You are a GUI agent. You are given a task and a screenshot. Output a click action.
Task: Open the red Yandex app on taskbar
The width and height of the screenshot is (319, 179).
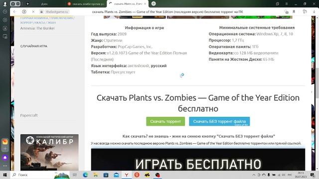point(137,175)
